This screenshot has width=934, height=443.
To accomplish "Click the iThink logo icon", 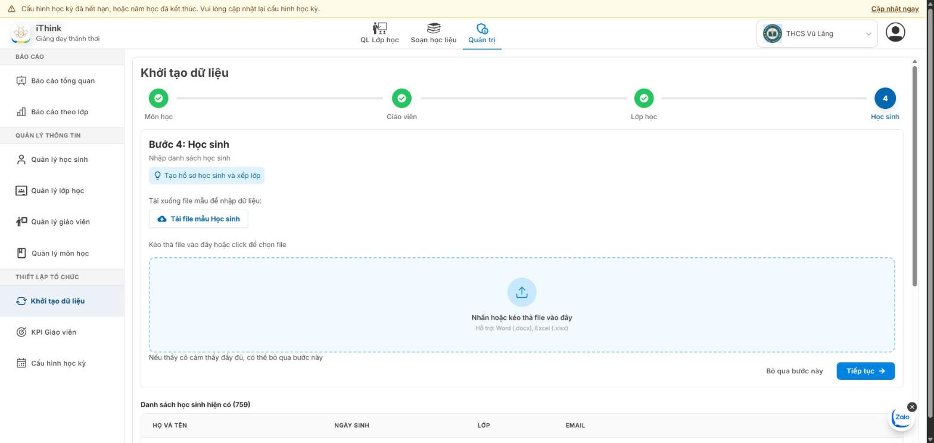I will (x=21, y=33).
